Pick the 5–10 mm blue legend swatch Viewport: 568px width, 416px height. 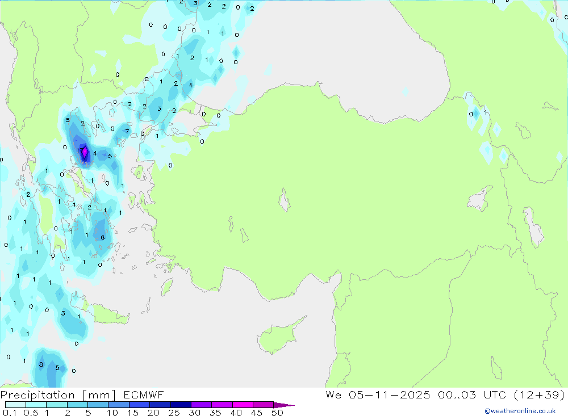click(98, 405)
